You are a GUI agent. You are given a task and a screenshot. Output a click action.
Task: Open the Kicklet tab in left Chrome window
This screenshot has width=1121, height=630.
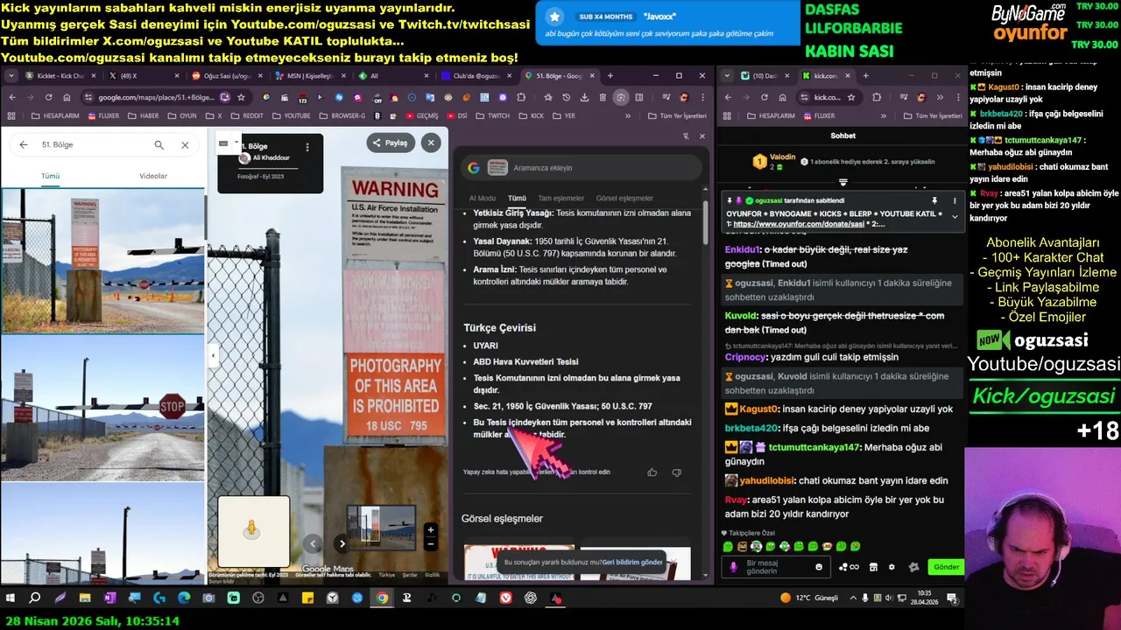[60, 76]
